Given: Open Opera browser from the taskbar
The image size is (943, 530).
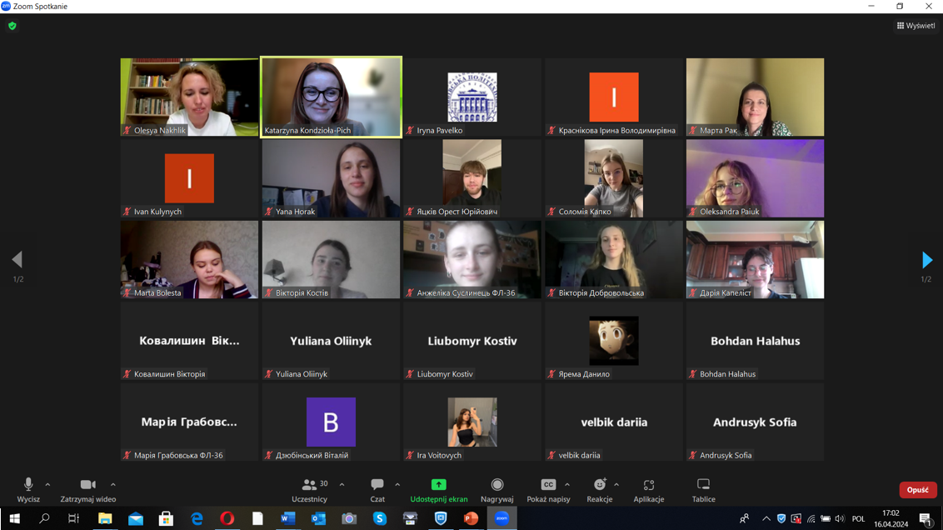Looking at the screenshot, I should coord(227,518).
